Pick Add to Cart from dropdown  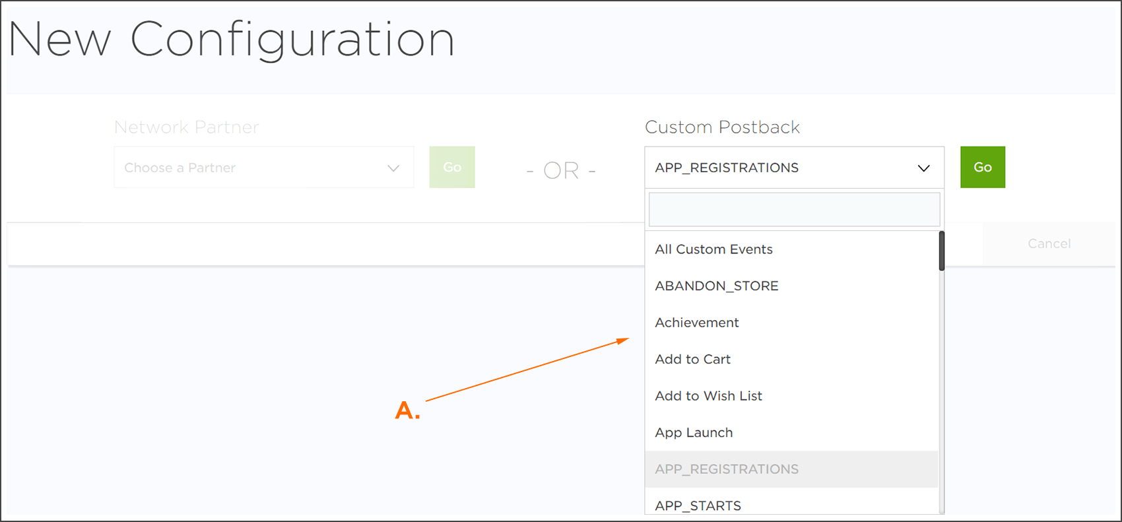pyautogui.click(x=791, y=359)
